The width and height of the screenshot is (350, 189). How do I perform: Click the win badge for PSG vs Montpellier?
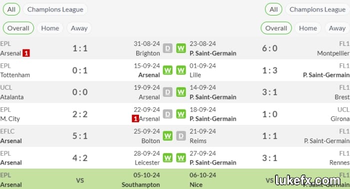click(x=181, y=48)
